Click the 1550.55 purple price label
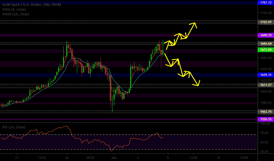Screen dimensions: 274x161 (x=266, y=119)
